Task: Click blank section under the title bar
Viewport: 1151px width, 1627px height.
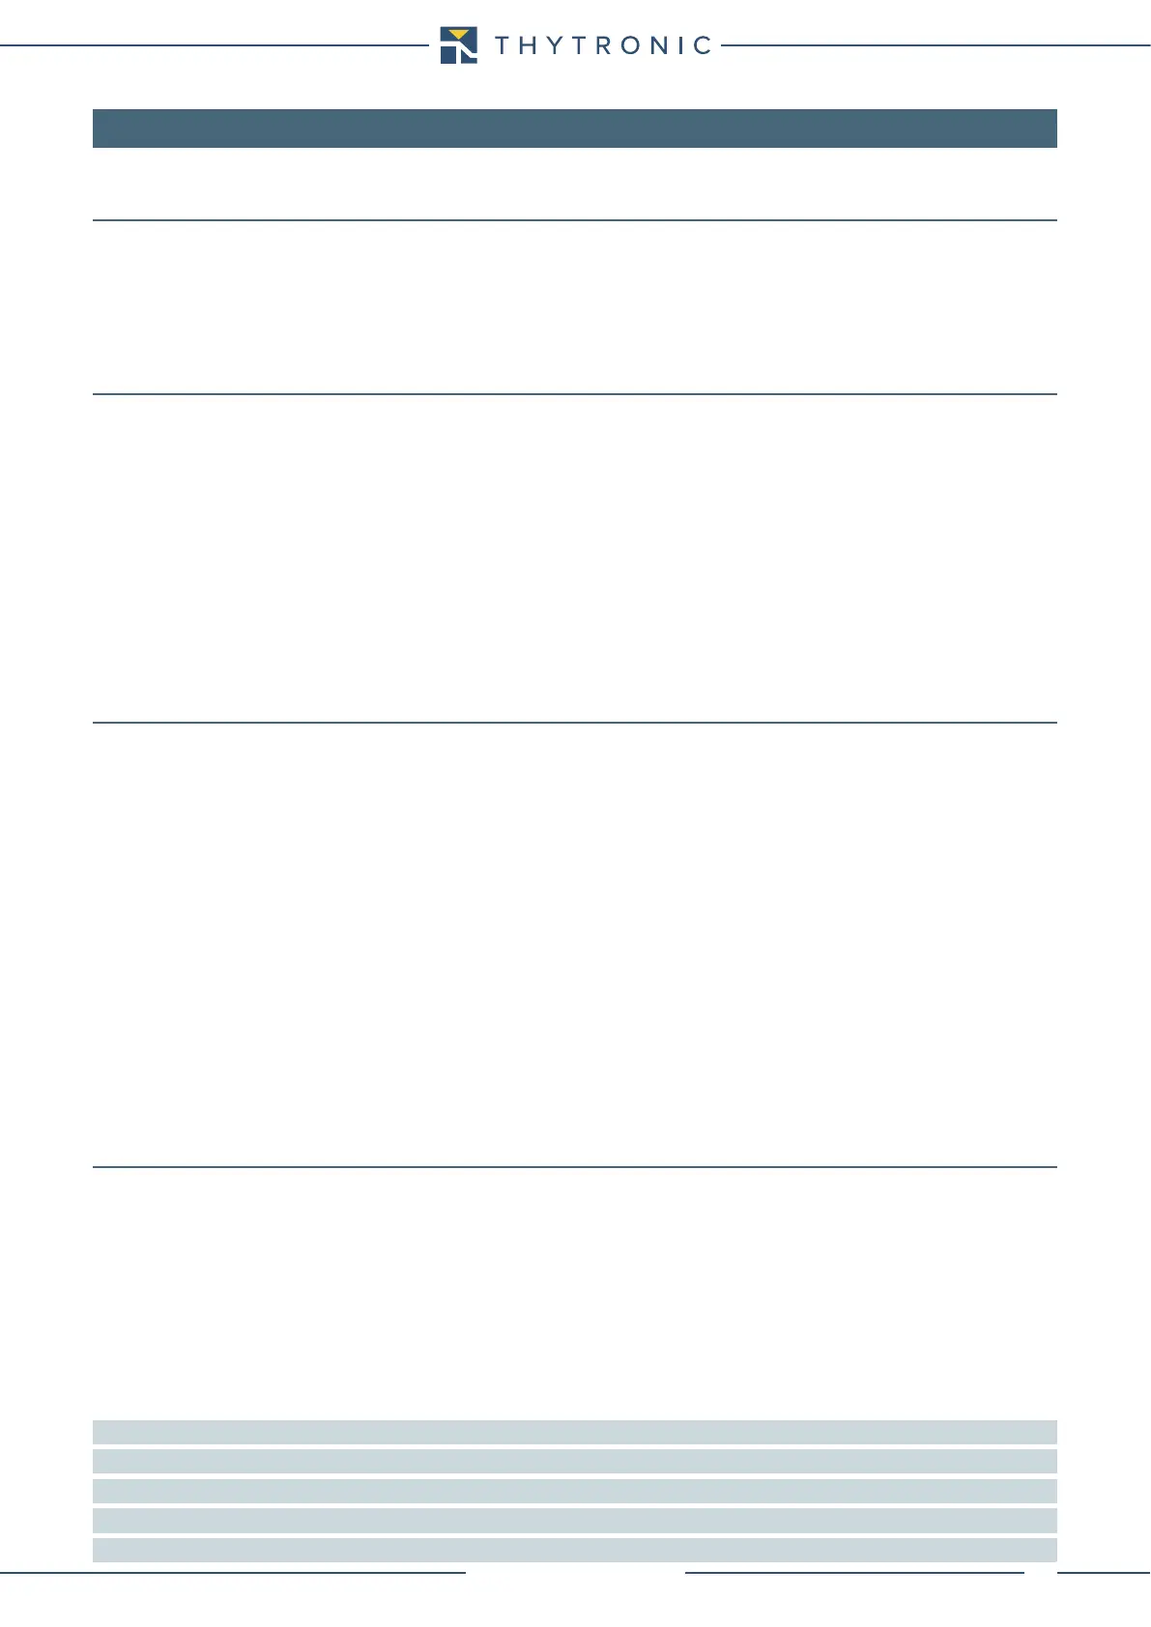Action: 574,184
